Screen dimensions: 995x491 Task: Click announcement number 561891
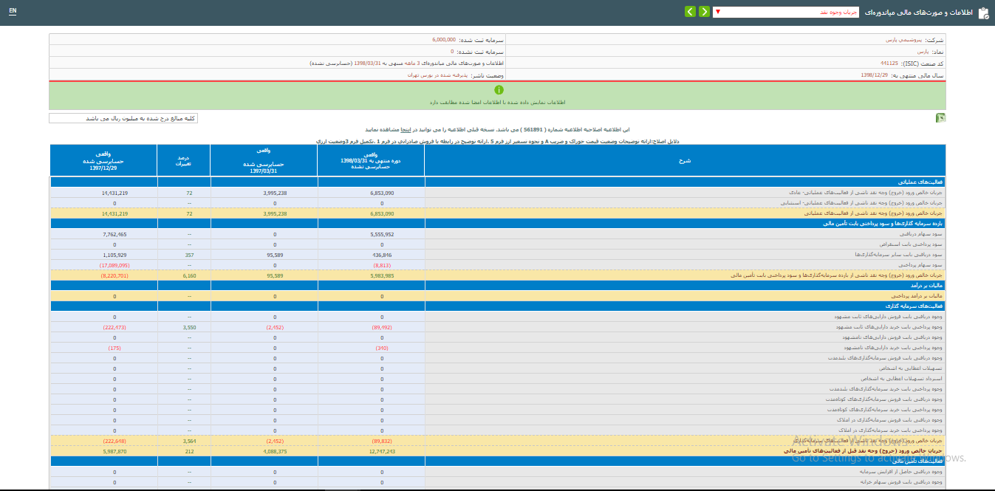point(533,128)
